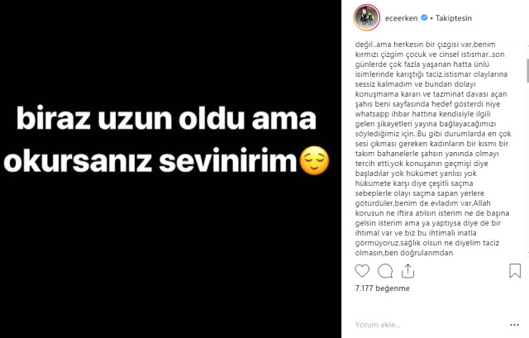Share the post using the share arrow icon

click(407, 271)
